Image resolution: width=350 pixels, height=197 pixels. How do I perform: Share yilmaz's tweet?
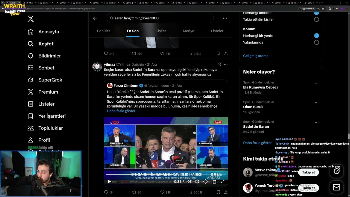[226, 192]
